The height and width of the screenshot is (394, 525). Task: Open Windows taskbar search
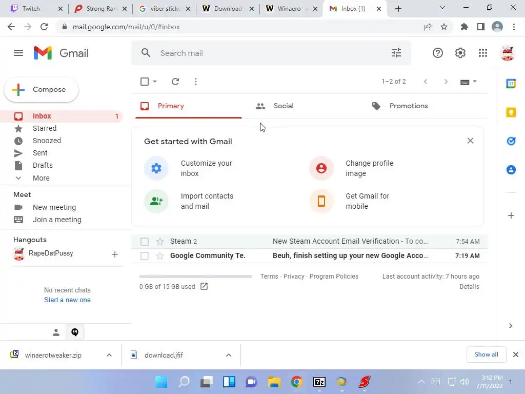click(x=184, y=382)
